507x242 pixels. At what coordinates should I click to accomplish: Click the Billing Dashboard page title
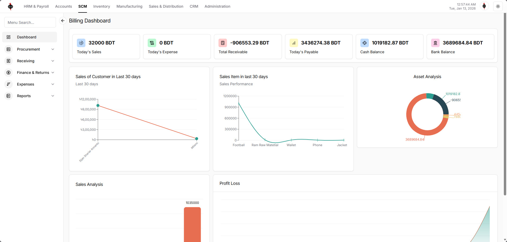[90, 21]
